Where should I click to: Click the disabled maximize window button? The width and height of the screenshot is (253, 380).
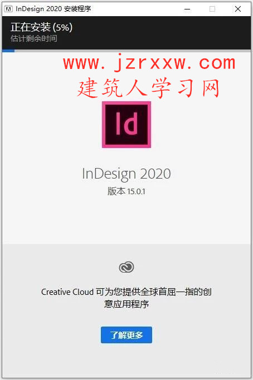[x=212, y=9]
